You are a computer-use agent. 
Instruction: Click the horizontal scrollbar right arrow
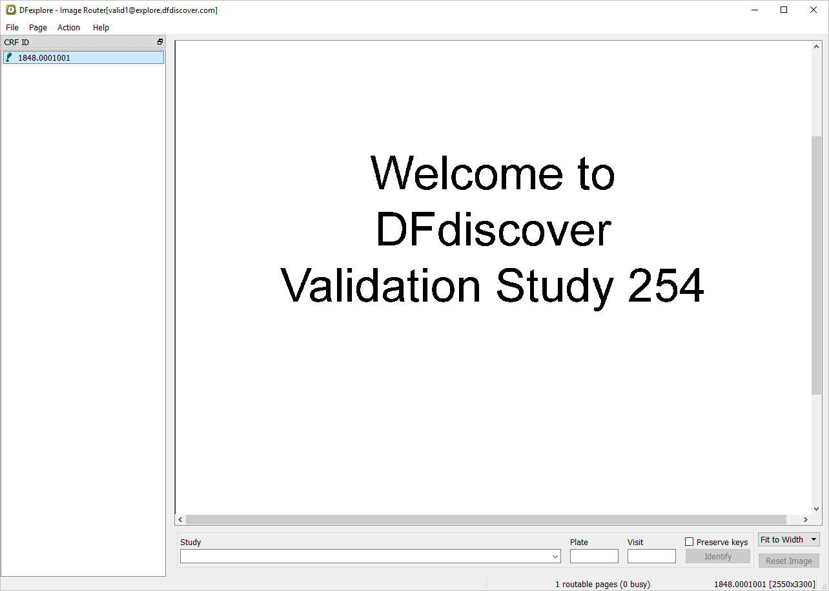805,519
